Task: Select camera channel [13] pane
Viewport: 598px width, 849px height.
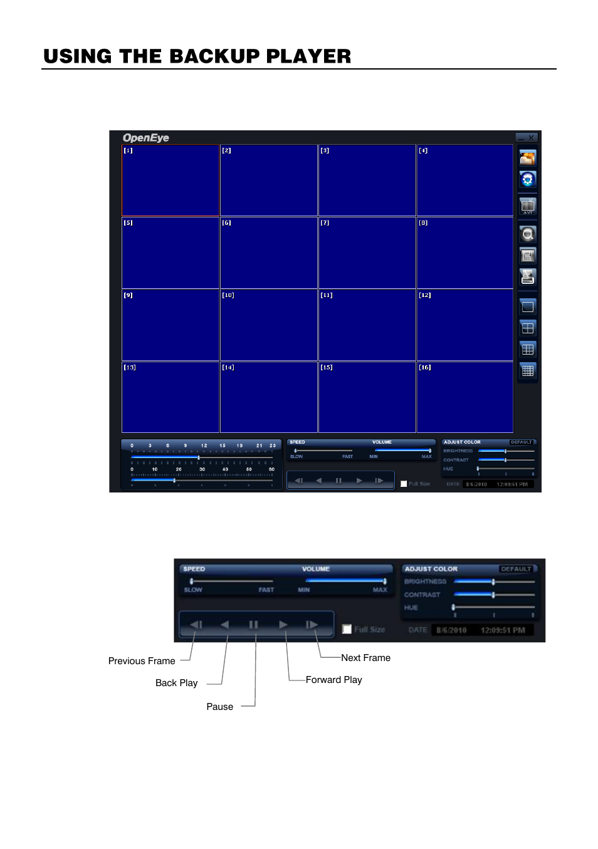Action: (170, 397)
